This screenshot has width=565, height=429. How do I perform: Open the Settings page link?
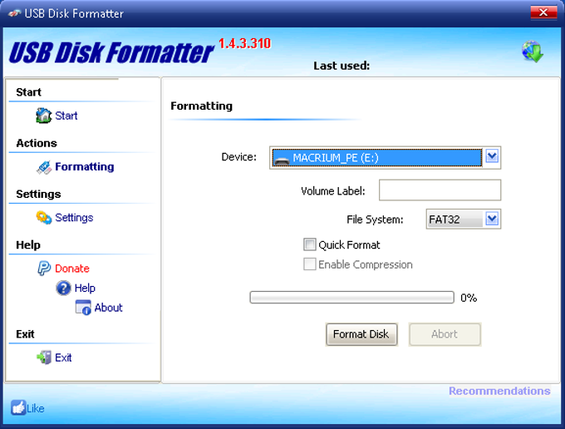click(x=74, y=218)
